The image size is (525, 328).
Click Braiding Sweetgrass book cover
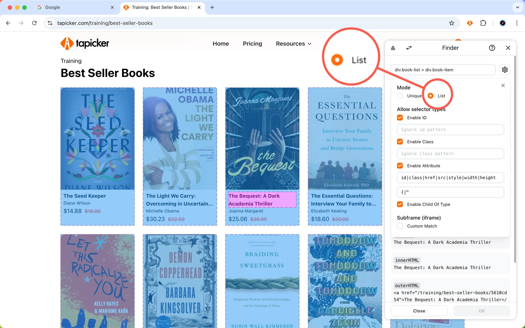click(x=262, y=281)
